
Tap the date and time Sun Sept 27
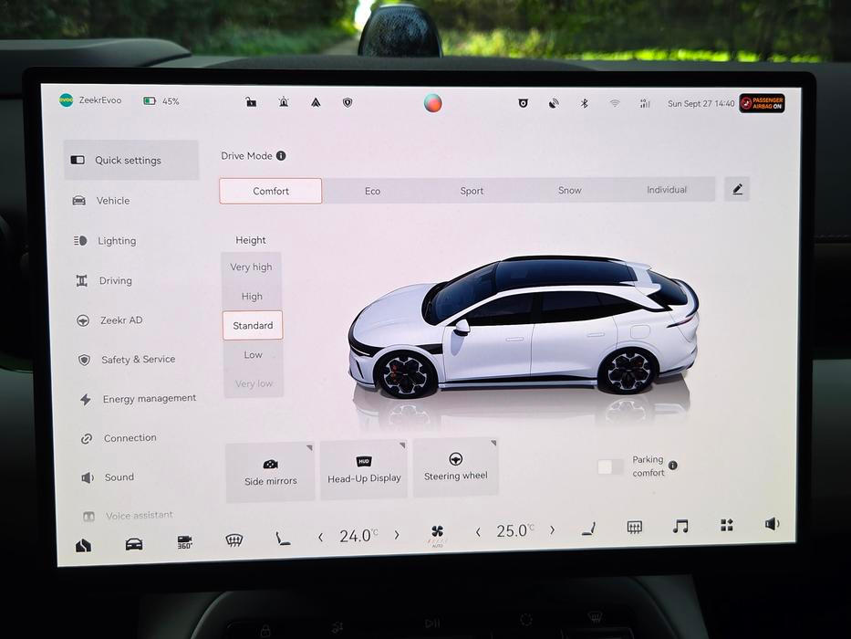[701, 103]
